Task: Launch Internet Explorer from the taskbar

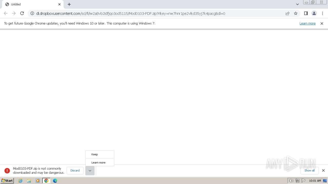Action: click(20, 181)
